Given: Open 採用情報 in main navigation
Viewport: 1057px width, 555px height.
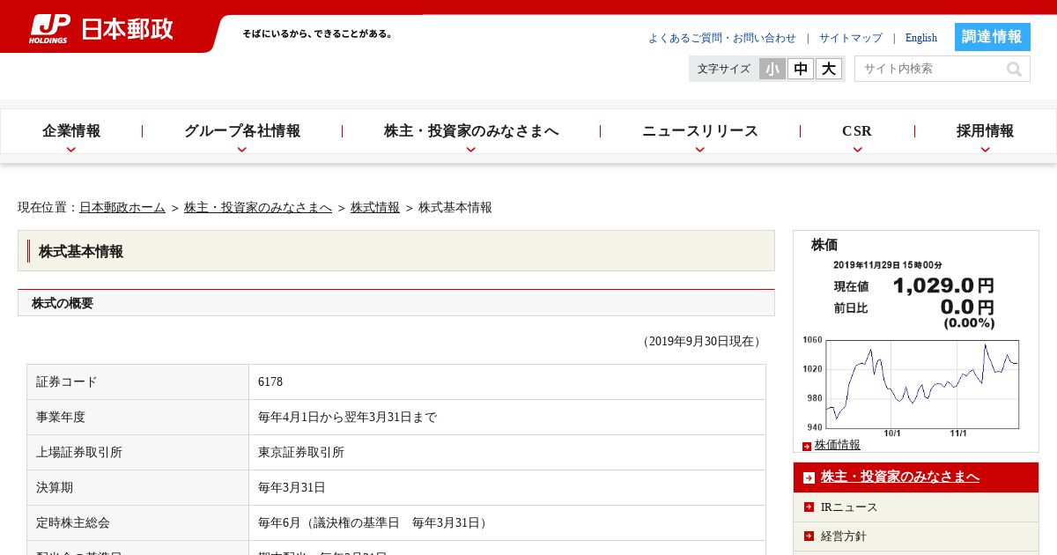Looking at the screenshot, I should (x=986, y=131).
